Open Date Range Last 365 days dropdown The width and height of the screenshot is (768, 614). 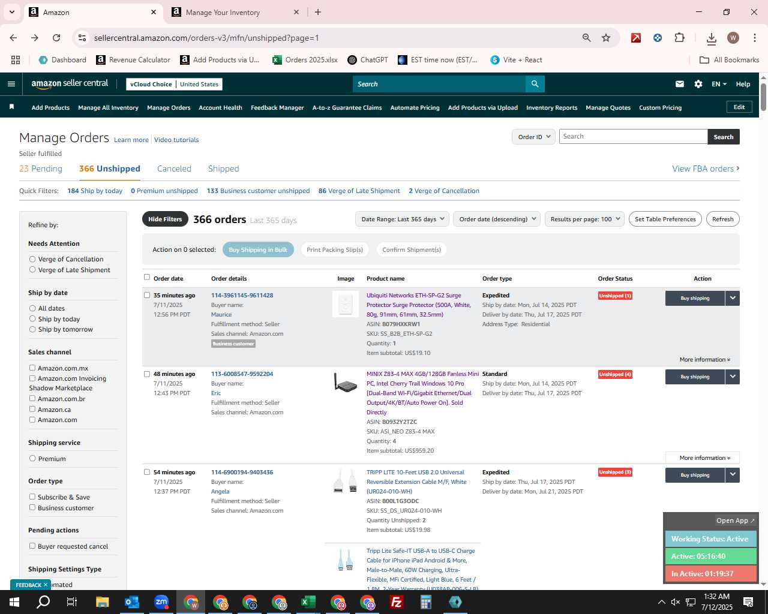pyautogui.click(x=402, y=219)
